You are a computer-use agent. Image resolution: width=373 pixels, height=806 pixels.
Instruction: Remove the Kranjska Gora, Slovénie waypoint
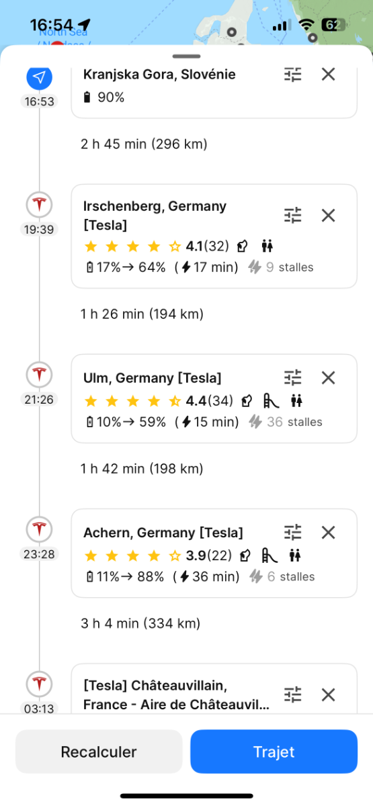pos(328,74)
